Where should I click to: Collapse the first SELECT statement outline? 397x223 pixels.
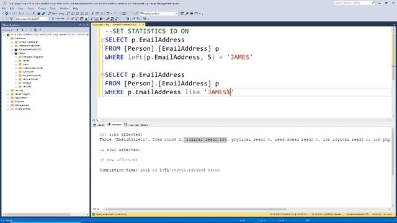pos(102,40)
